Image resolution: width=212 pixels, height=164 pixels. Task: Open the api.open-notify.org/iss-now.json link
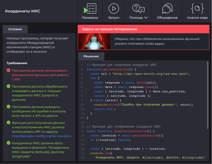point(41,136)
